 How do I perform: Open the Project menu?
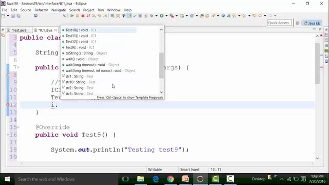(x=88, y=10)
